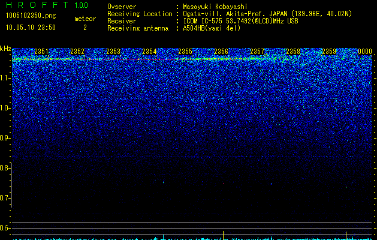The image size is (377, 240).
Task: Click the 2355 time axis label
Action: [x=185, y=52]
